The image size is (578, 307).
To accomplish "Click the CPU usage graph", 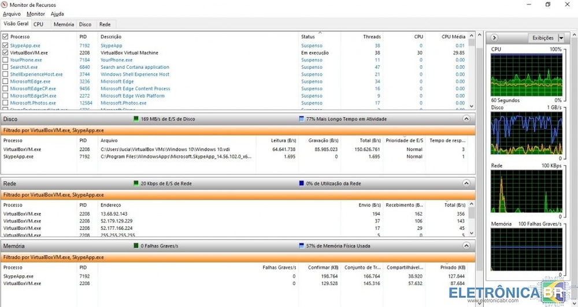I will 526,75.
